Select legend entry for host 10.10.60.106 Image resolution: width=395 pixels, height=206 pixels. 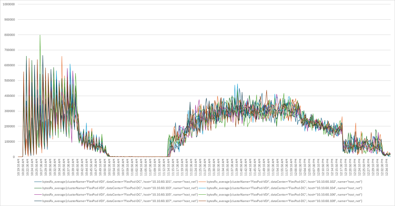coord(280,195)
